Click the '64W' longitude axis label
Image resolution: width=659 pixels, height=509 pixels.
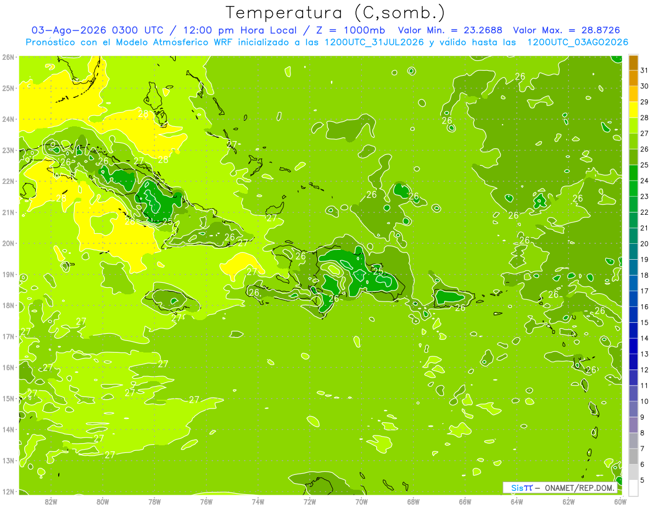point(517,501)
